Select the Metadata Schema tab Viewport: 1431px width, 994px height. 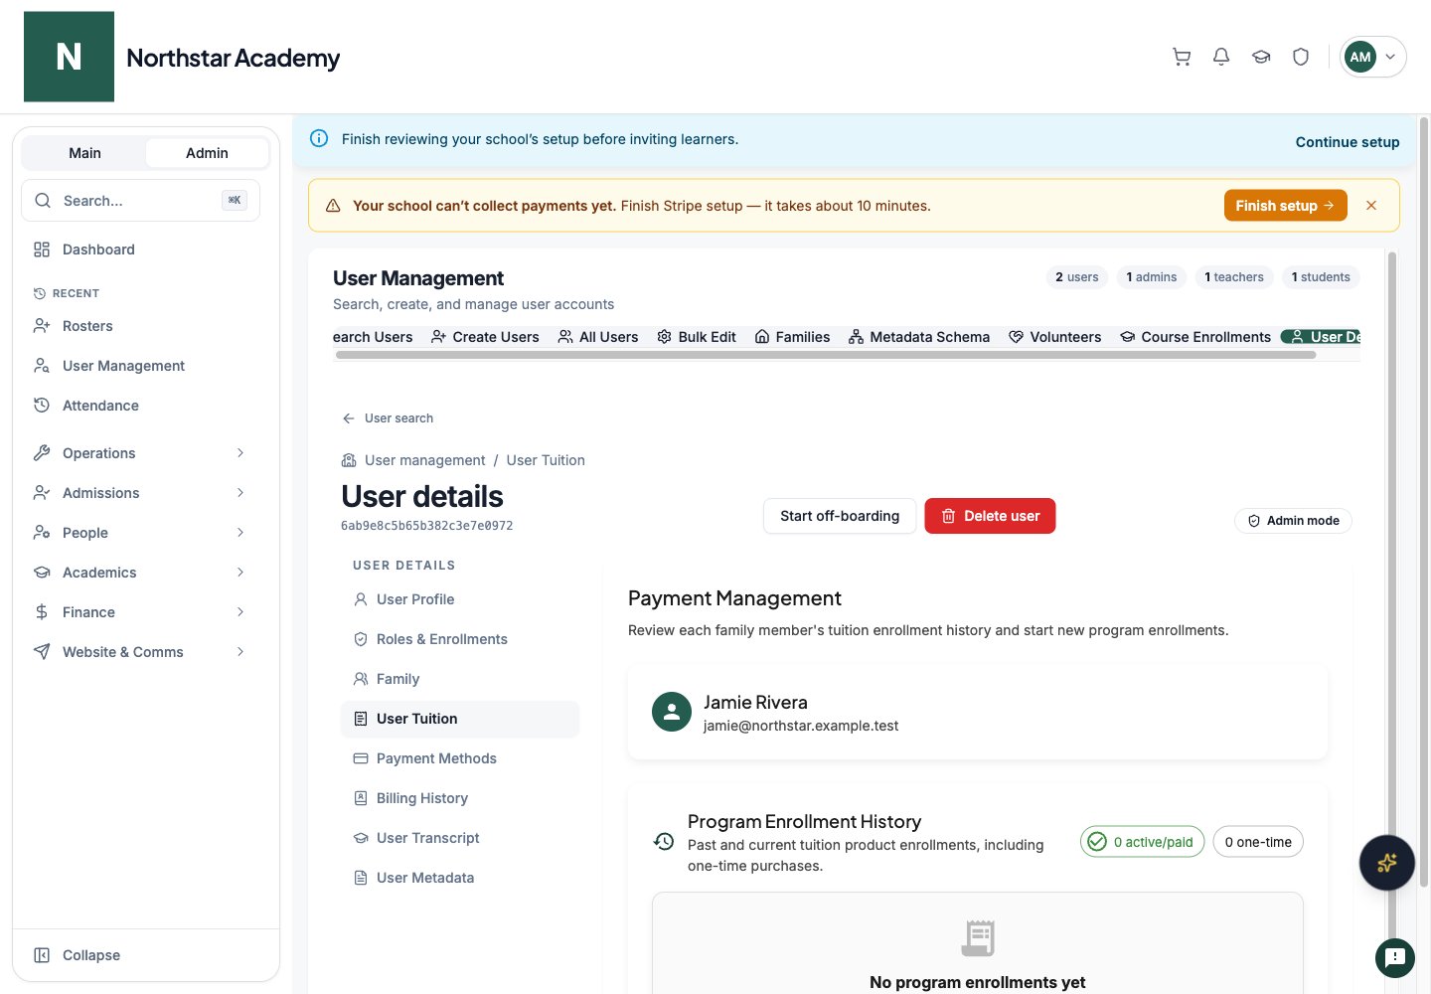click(919, 337)
